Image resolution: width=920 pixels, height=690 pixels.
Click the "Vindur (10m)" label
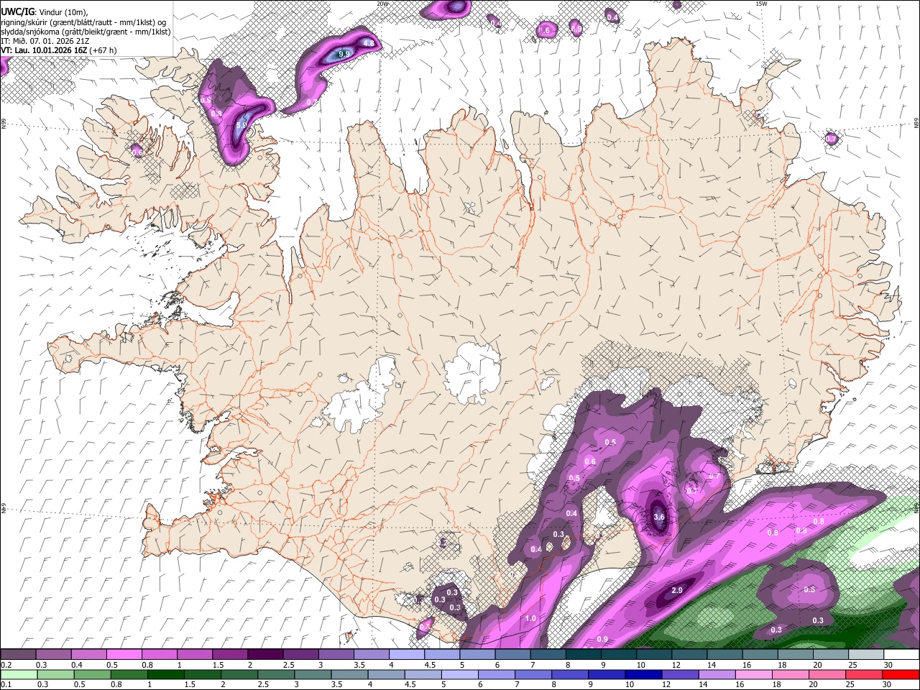63,11
